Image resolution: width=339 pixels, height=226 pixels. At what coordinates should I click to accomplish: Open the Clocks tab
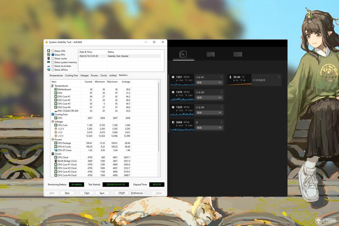coord(103,76)
